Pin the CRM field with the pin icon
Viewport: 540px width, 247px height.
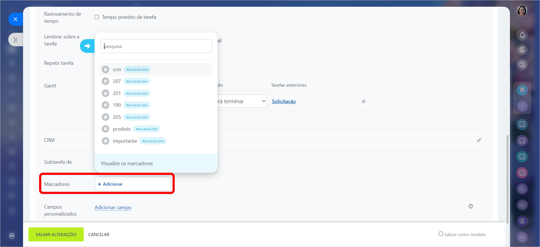click(479, 140)
